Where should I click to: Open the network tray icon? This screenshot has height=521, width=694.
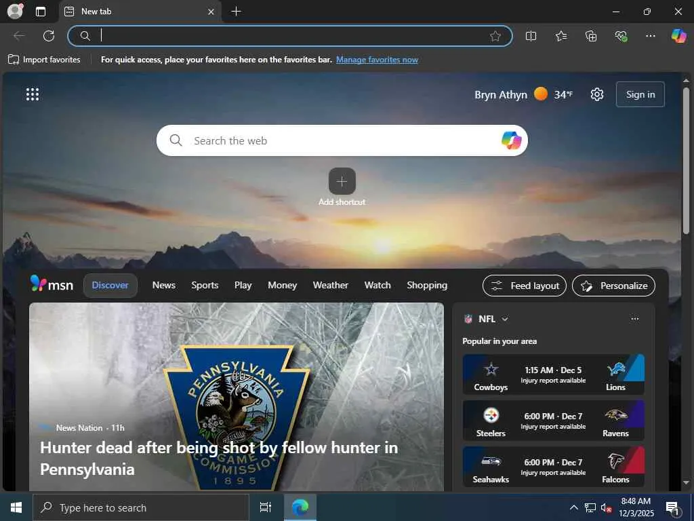(x=590, y=507)
